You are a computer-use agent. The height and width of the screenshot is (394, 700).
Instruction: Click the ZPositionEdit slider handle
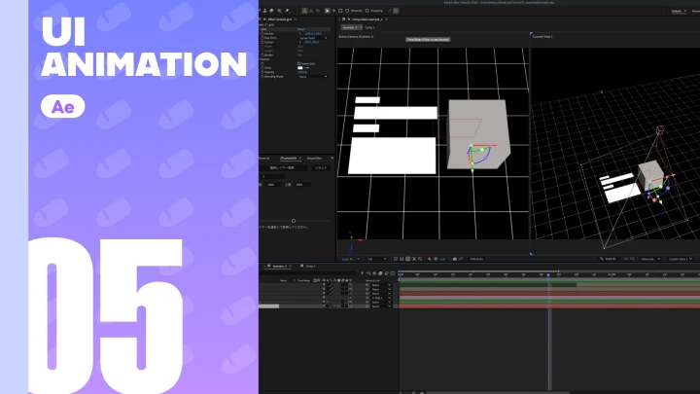pos(294,221)
